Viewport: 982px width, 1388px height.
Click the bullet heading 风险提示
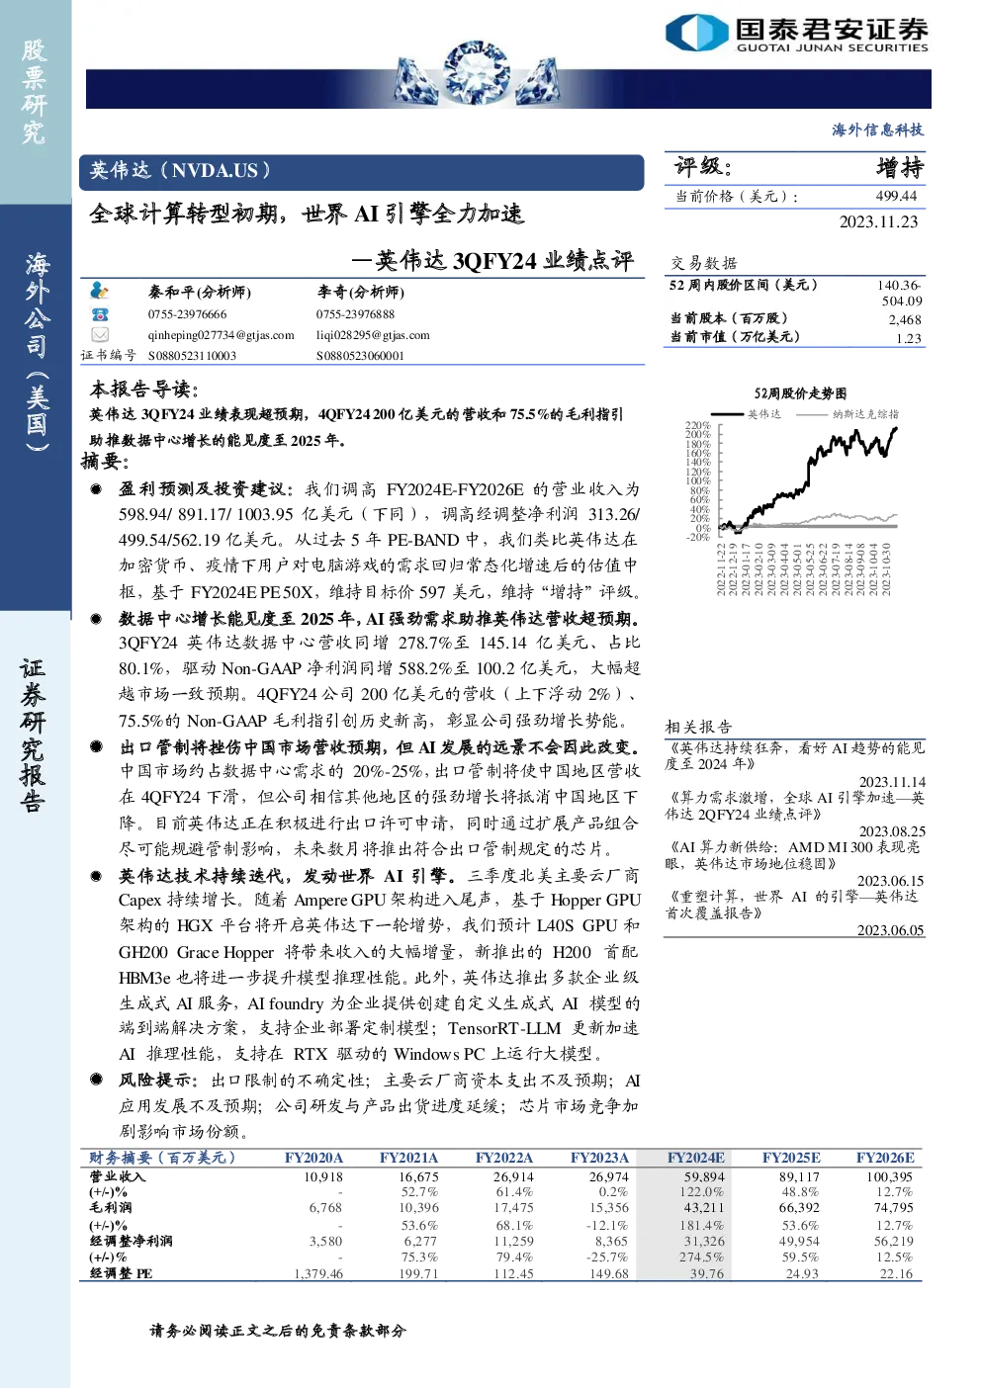[x=157, y=1081]
